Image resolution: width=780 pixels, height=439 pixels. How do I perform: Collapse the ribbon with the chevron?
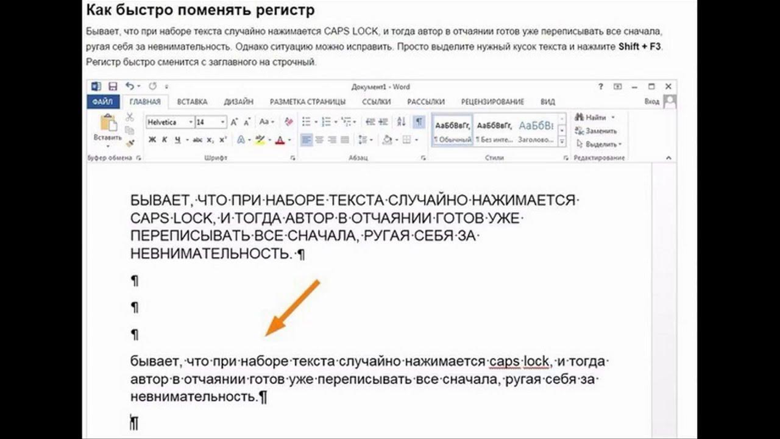point(668,158)
